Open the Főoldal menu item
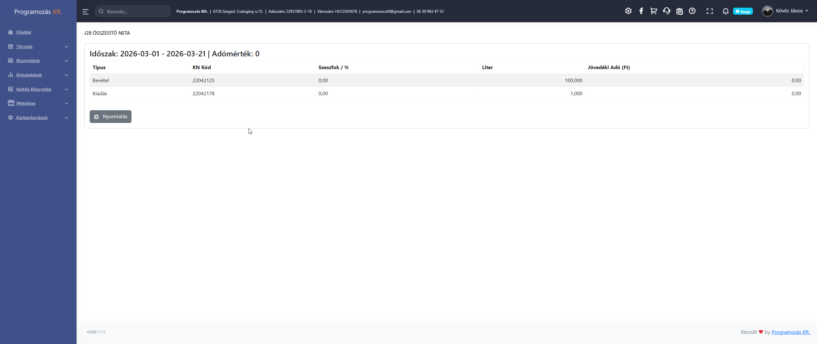This screenshot has width=817, height=344. coord(23,32)
